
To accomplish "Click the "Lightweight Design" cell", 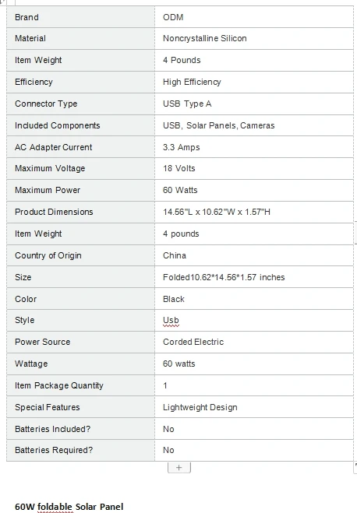I will [x=254, y=407].
